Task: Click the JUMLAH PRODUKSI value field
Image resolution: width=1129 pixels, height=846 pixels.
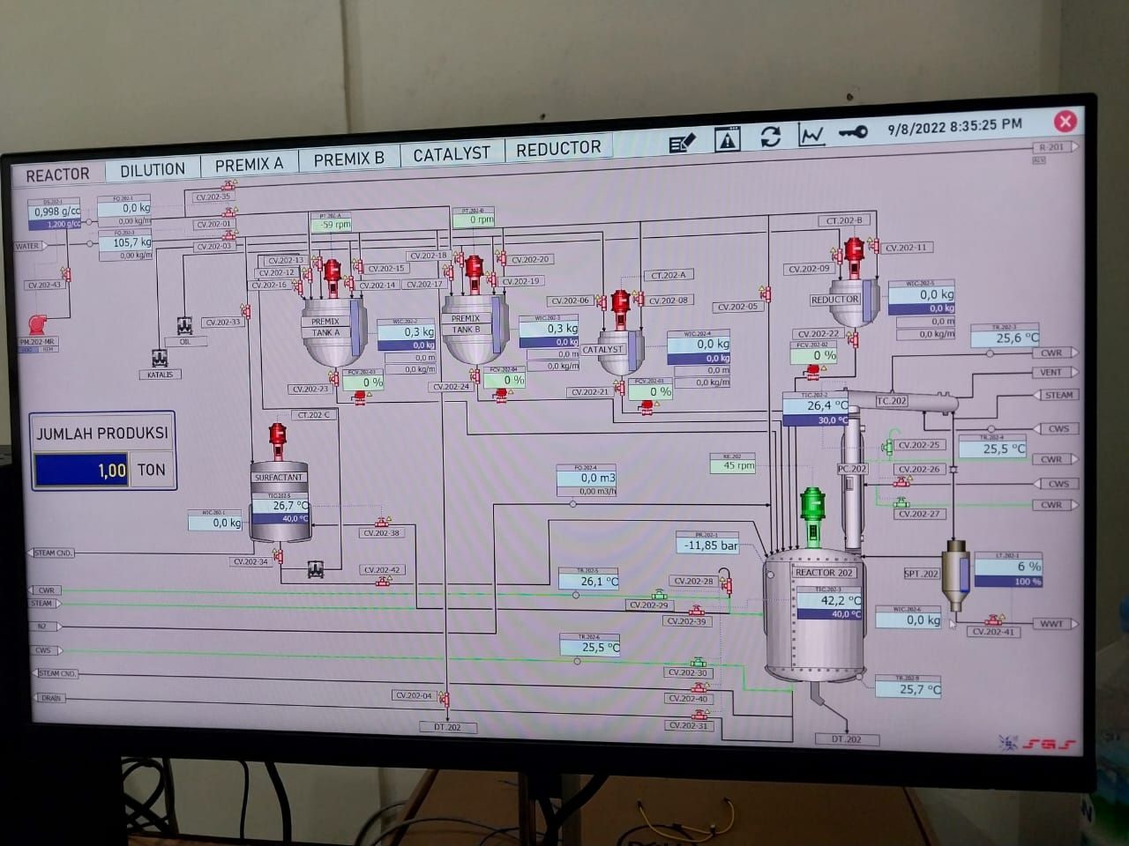Action: [x=84, y=470]
